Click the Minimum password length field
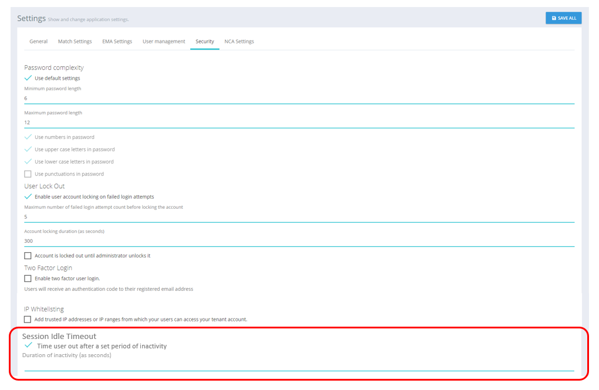The image size is (599, 390). pos(299,99)
